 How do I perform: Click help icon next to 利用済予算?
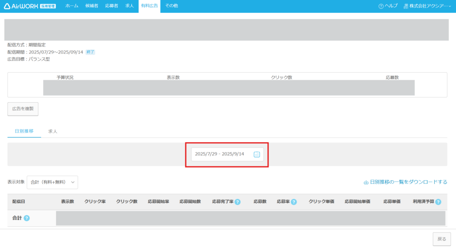click(438, 202)
